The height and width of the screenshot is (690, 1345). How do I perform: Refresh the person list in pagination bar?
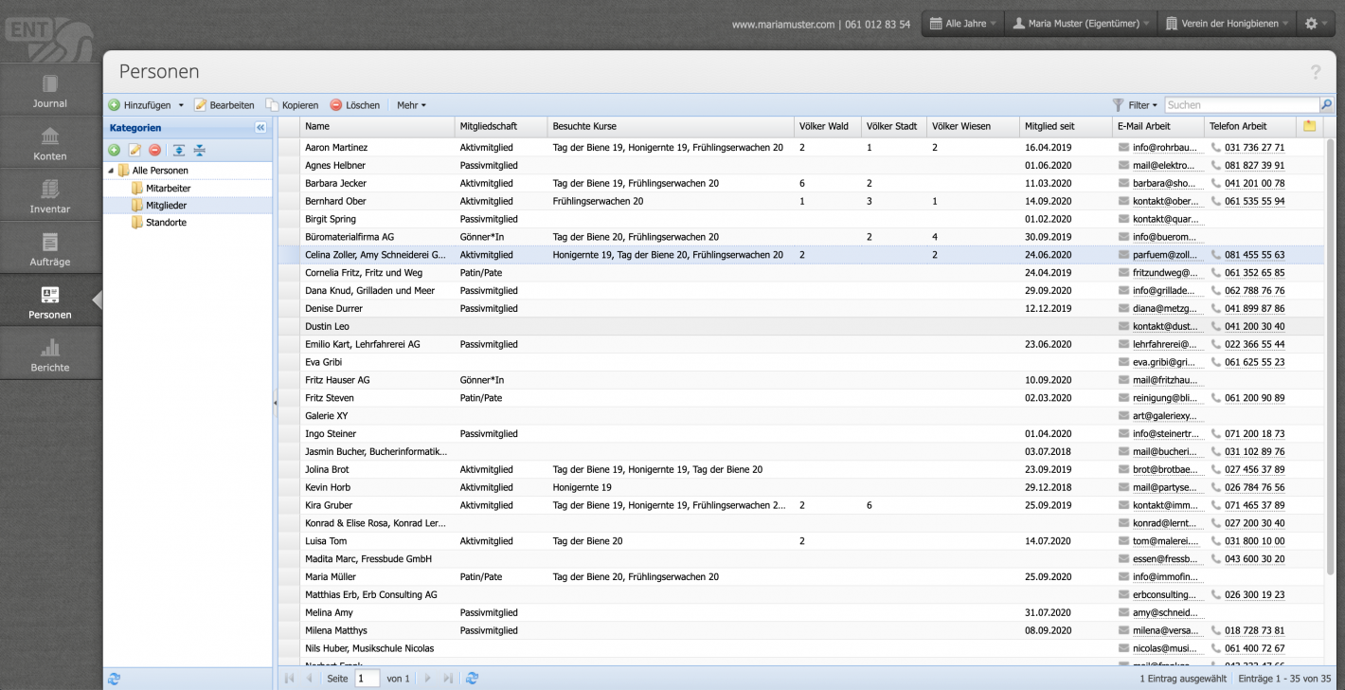click(472, 679)
